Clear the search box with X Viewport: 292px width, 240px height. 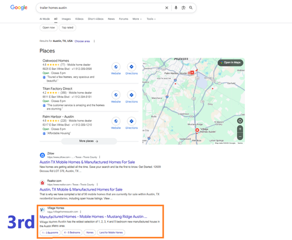(166, 8)
